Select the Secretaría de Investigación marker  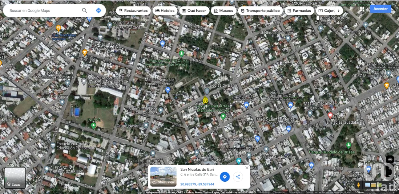point(110,25)
